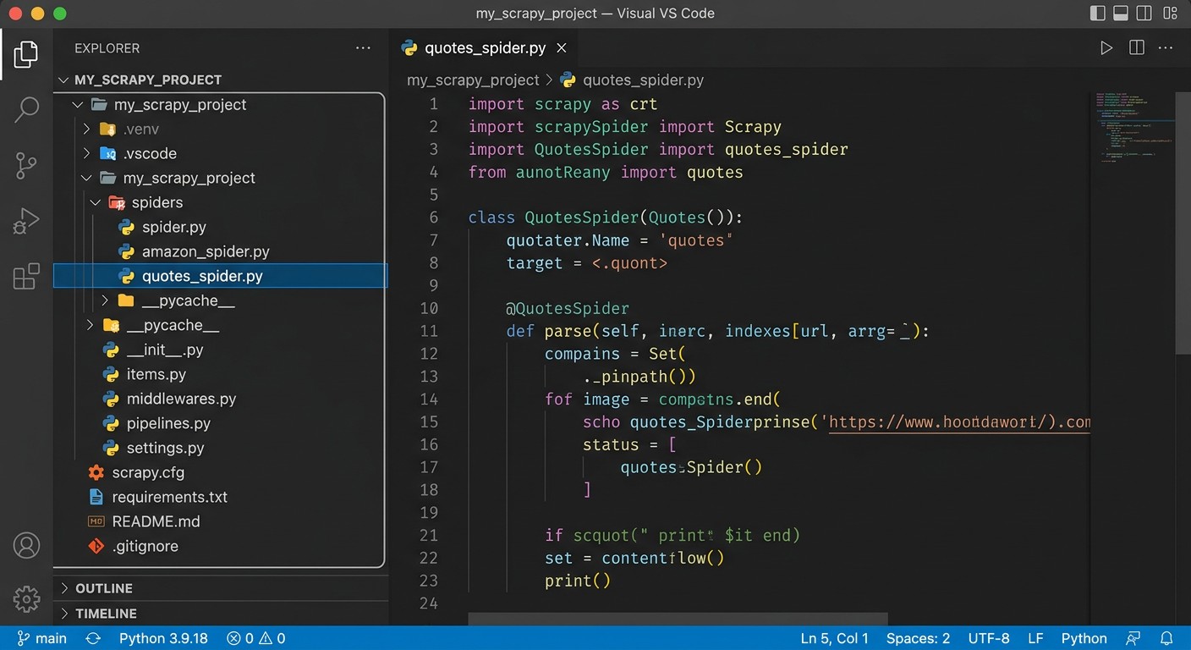Click quotes_spider.py in the breadcrumb
The height and width of the screenshot is (650, 1191).
click(643, 80)
